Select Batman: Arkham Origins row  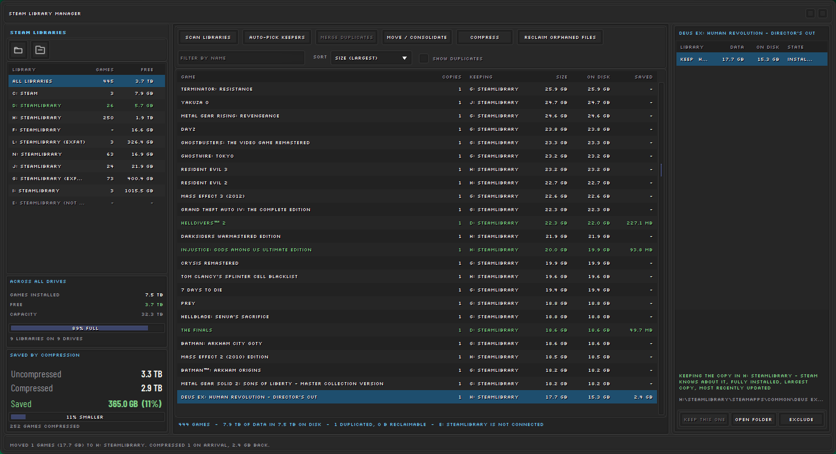(x=417, y=370)
